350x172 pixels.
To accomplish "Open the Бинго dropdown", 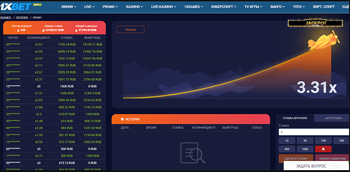I will 277,6.
